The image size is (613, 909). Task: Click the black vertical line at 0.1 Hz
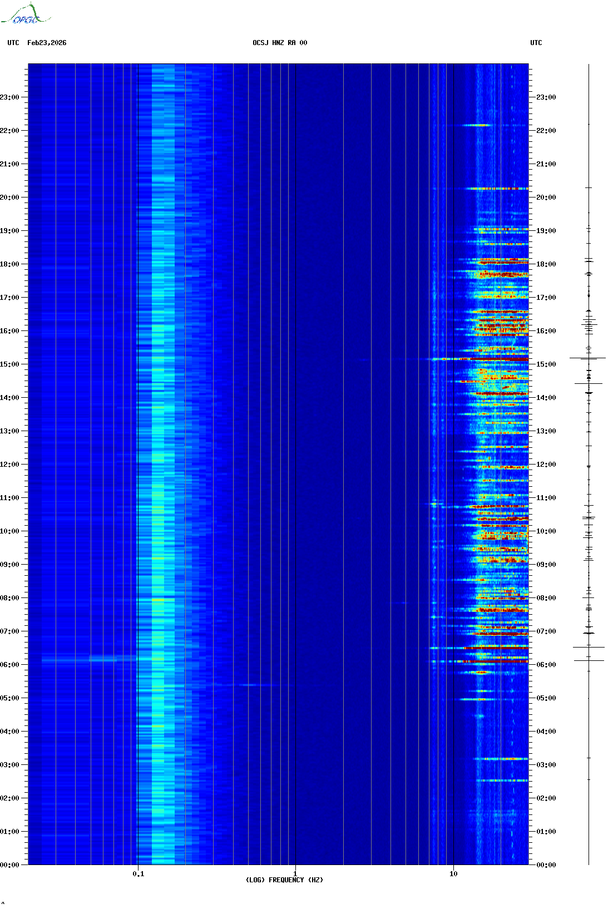(137, 445)
